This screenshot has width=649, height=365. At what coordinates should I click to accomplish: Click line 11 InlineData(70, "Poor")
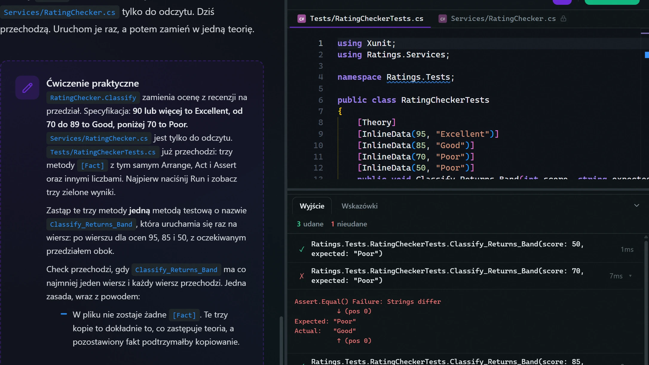point(416,157)
